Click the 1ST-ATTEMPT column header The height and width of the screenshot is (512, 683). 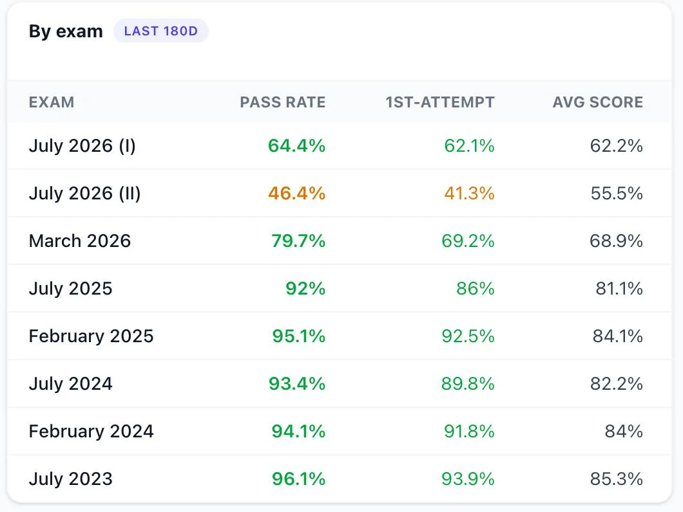(440, 102)
